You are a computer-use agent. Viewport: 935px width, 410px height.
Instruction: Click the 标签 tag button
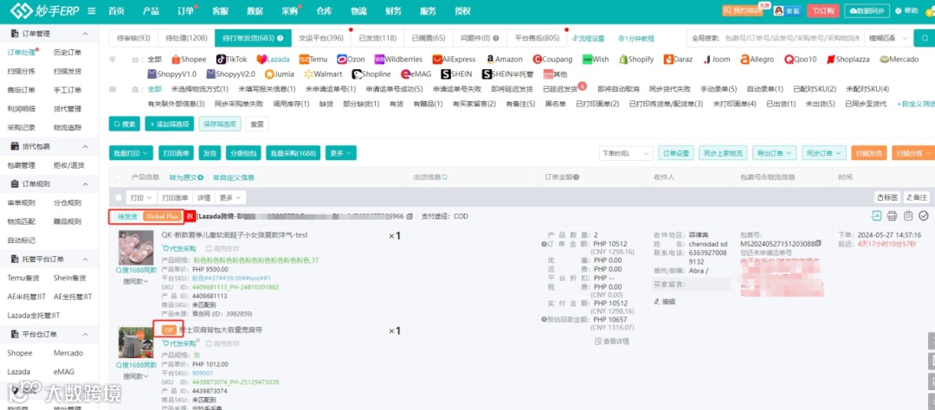[887, 197]
